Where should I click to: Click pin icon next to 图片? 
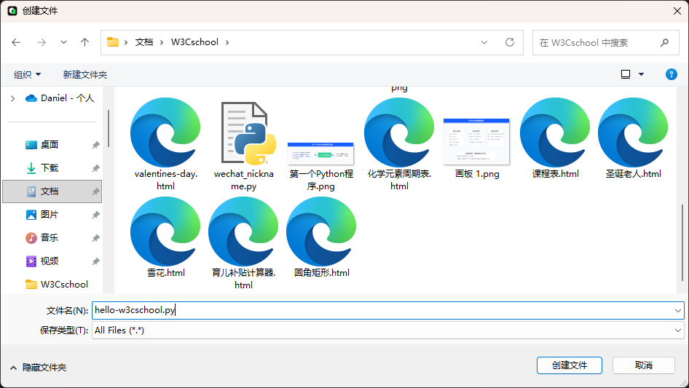pyautogui.click(x=95, y=215)
